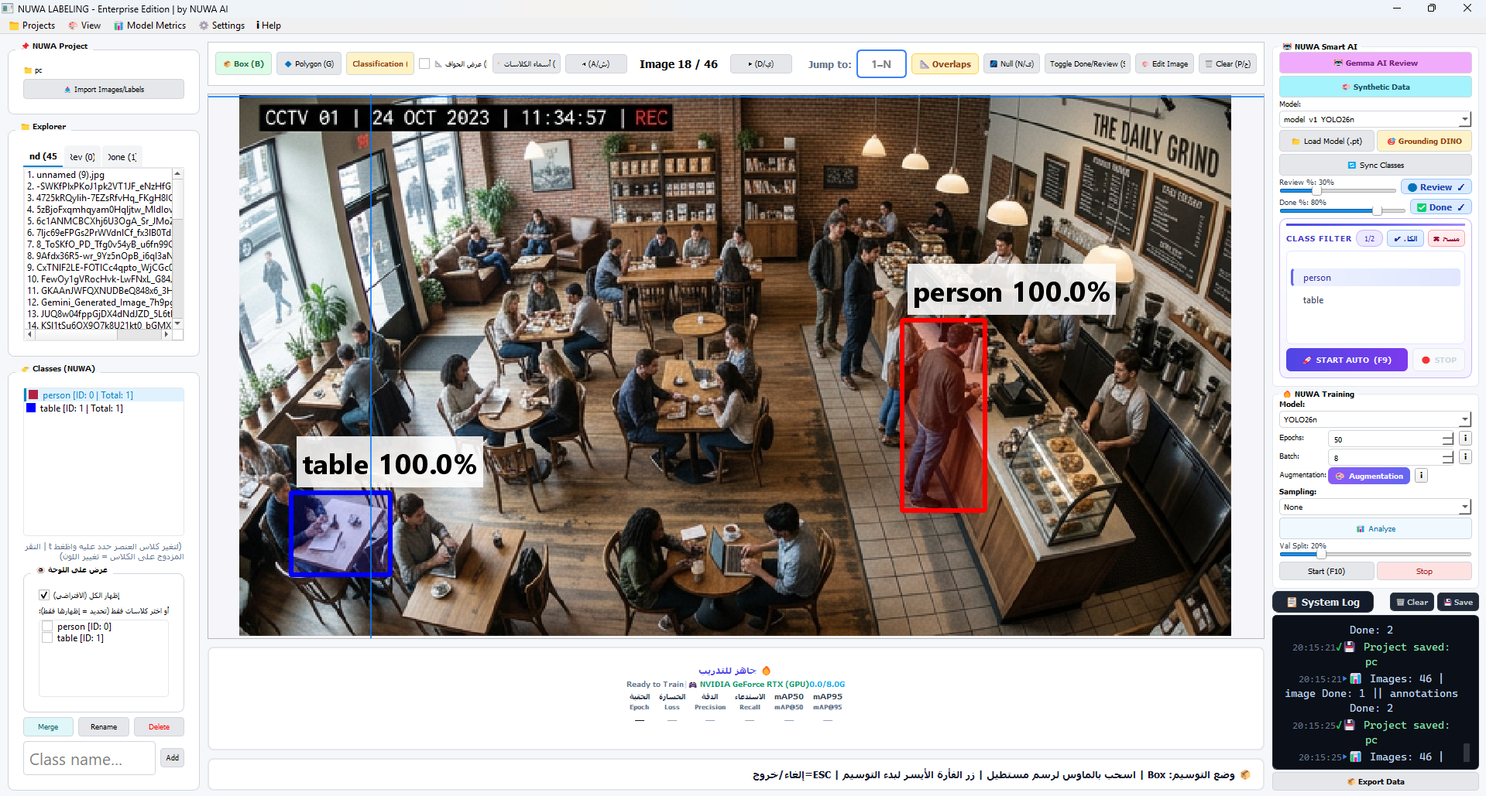Open Grounding DINO
This screenshot has width=1486, height=796.
coord(1424,142)
